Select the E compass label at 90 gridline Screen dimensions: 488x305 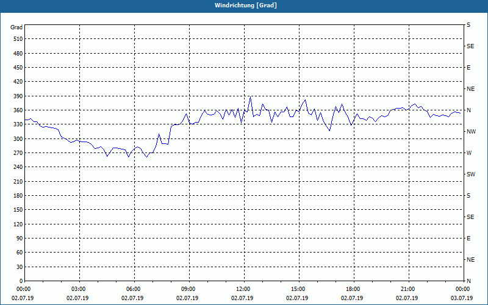[468, 239]
